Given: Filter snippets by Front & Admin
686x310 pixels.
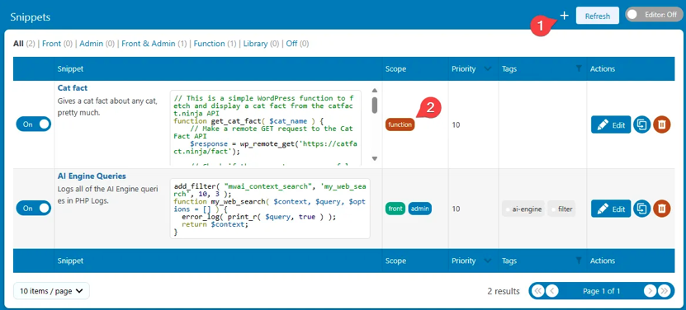Looking at the screenshot, I should click(x=149, y=44).
